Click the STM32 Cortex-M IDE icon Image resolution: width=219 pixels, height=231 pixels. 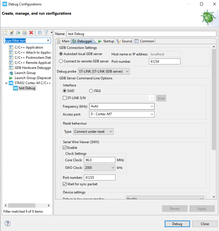pyautogui.click(x=11, y=83)
